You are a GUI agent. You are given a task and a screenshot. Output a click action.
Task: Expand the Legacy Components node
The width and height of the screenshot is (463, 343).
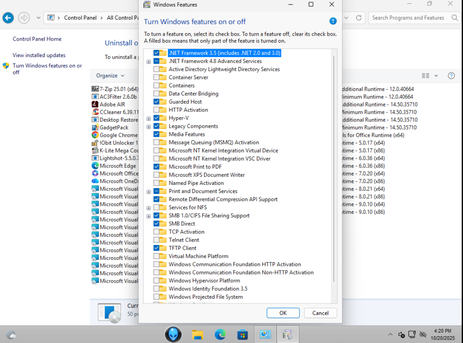pyautogui.click(x=149, y=127)
